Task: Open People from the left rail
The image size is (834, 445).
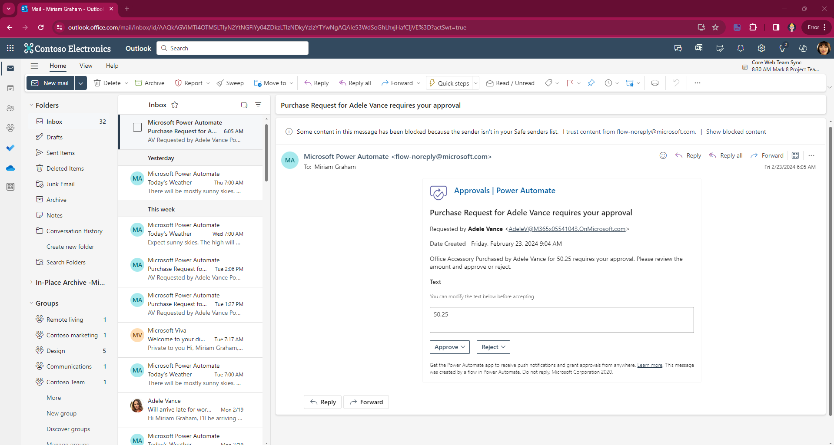Action: click(10, 108)
